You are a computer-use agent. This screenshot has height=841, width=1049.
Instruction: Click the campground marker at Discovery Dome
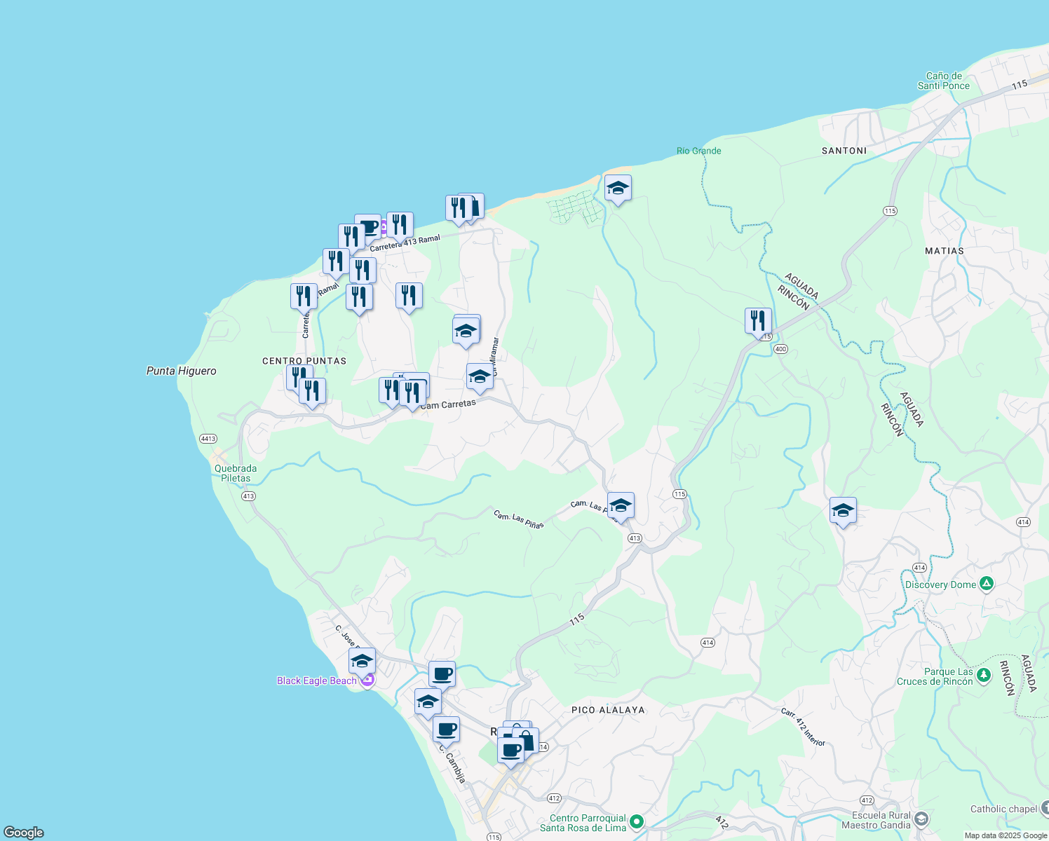[987, 583]
